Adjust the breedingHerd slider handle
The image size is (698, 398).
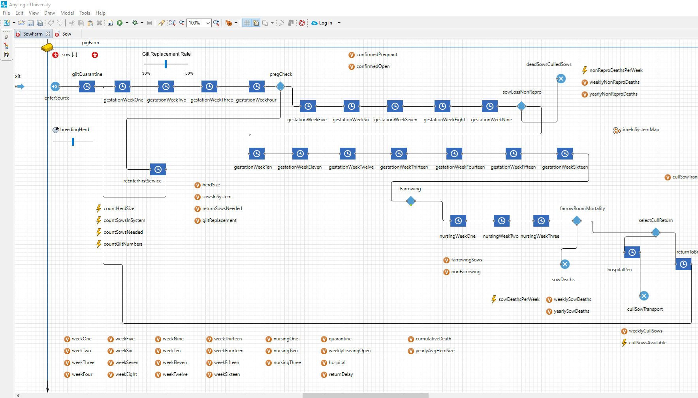pyautogui.click(x=73, y=142)
